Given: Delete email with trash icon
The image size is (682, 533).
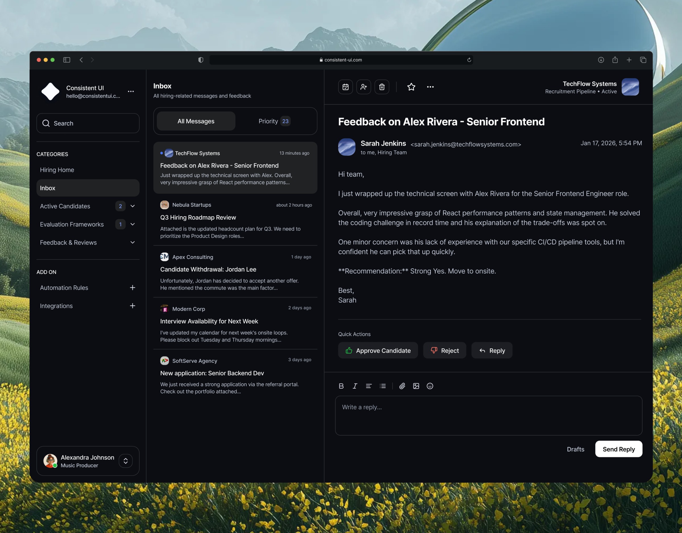Looking at the screenshot, I should point(382,87).
